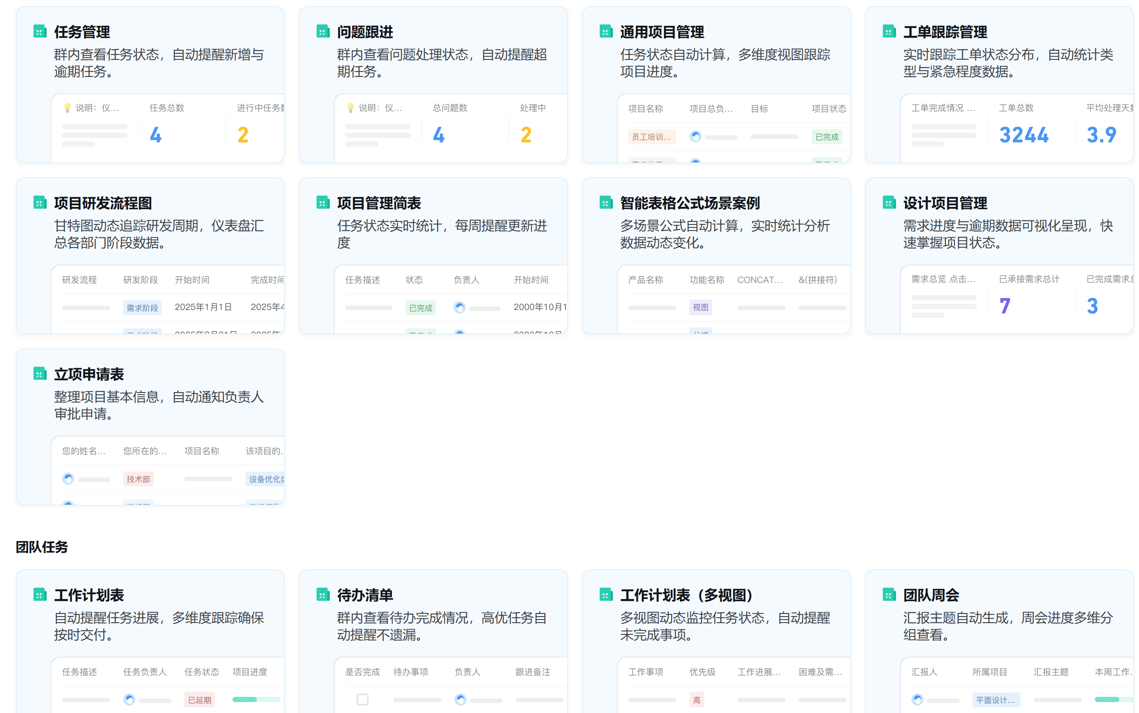Click the 工单跟踪管理 spreadsheet icon
This screenshot has width=1139, height=713.
889,31
